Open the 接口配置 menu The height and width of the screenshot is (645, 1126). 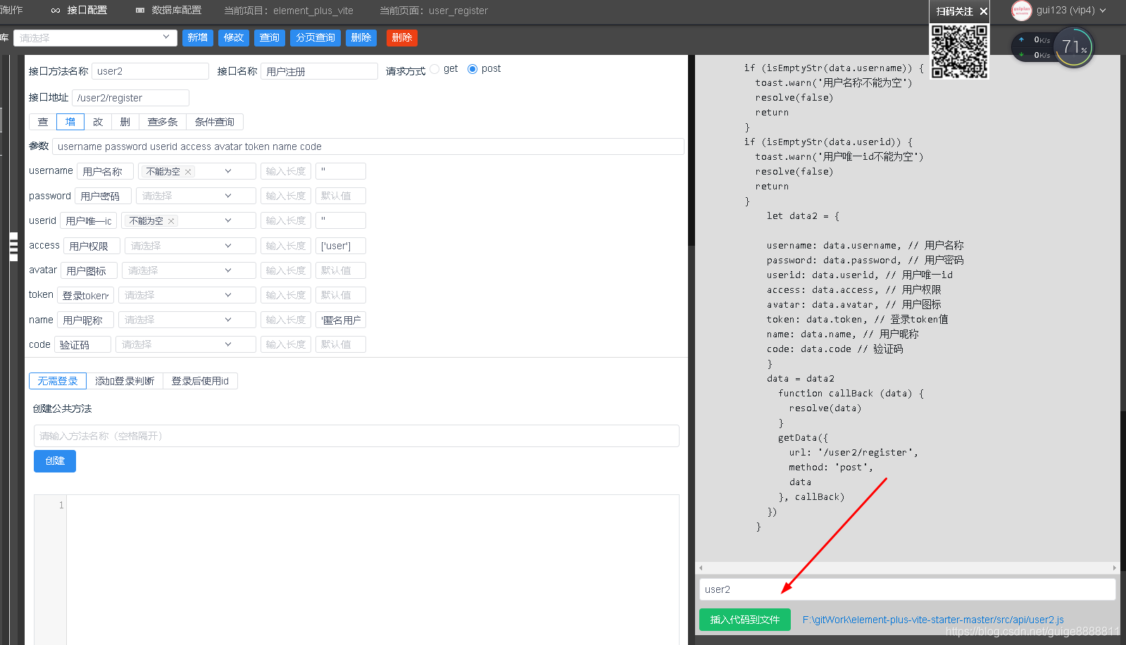coord(87,11)
